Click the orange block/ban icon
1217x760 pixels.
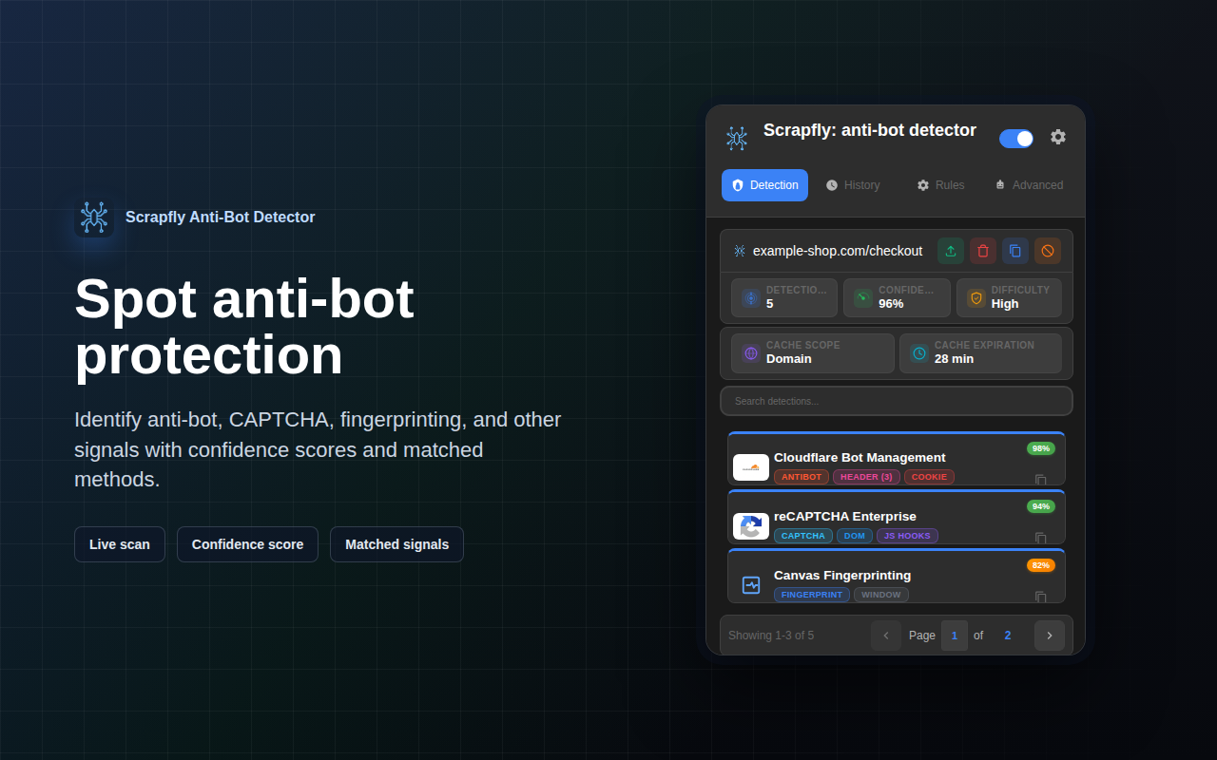pos(1048,251)
